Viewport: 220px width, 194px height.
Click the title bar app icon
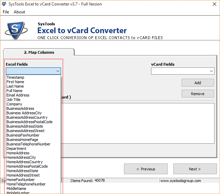[x=4, y=4]
